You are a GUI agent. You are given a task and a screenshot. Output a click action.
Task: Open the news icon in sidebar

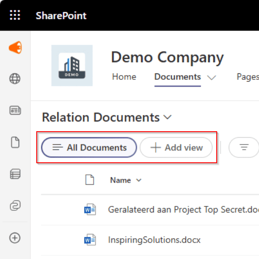[15, 111]
